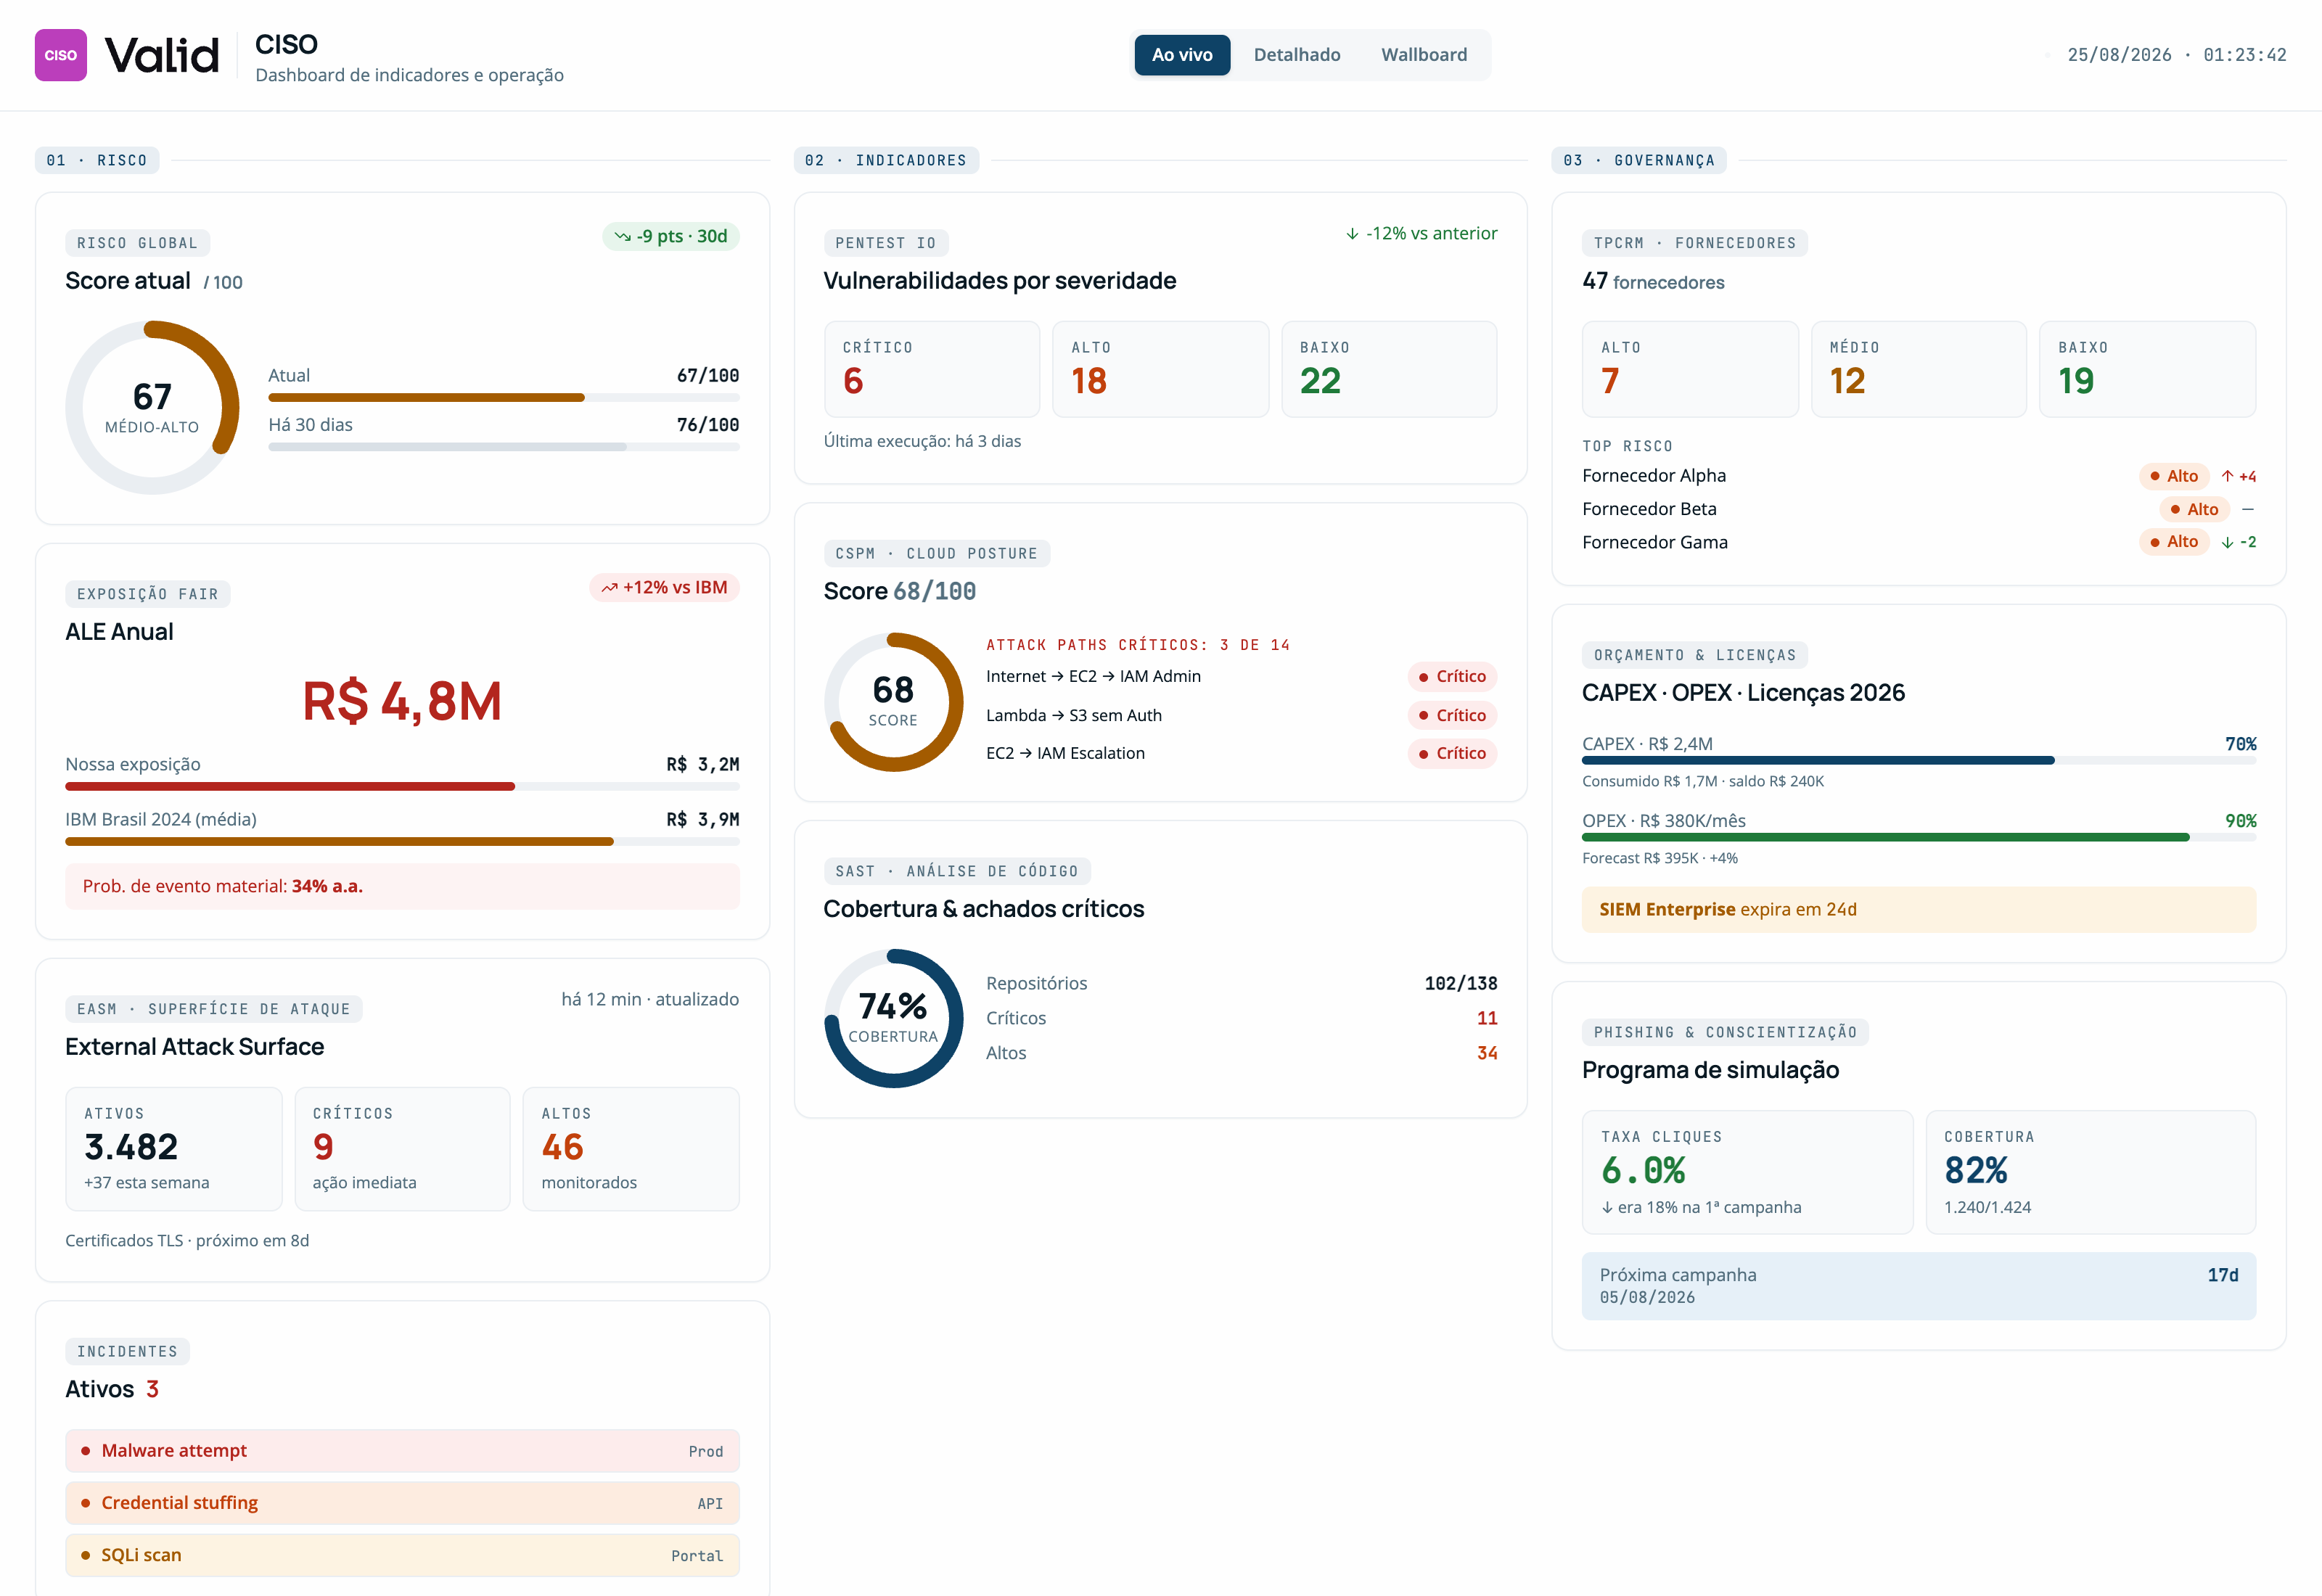Click the Atual 67/100 progress bar
The width and height of the screenshot is (2322, 1596).
(x=503, y=398)
